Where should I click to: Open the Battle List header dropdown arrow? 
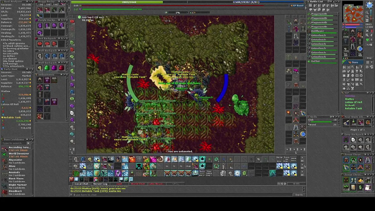[x=334, y=2]
